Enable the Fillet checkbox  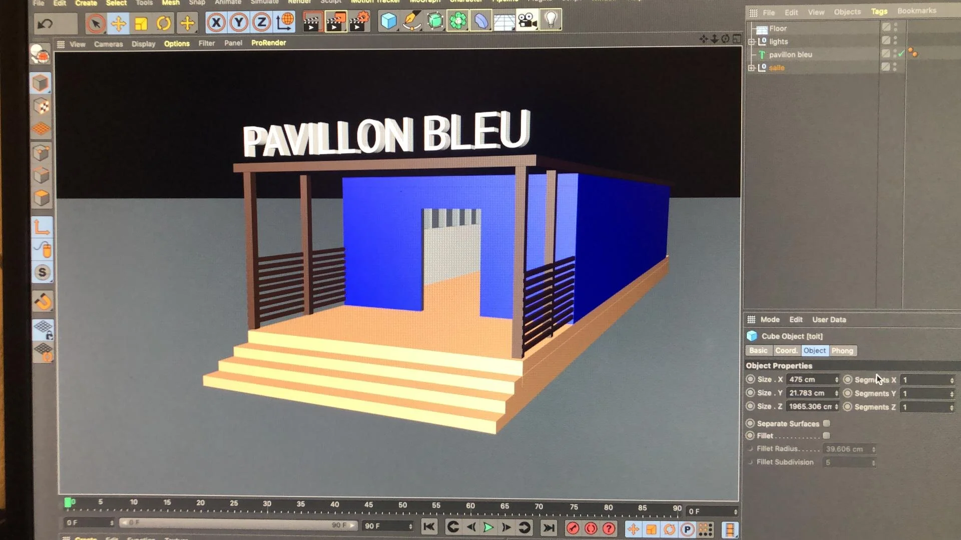pyautogui.click(x=826, y=435)
